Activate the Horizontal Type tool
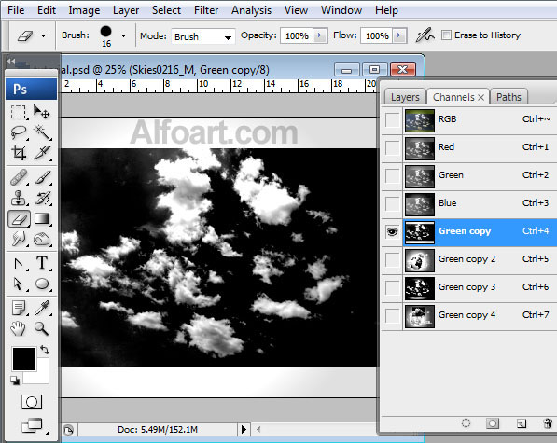The height and width of the screenshot is (443, 557). (42, 263)
